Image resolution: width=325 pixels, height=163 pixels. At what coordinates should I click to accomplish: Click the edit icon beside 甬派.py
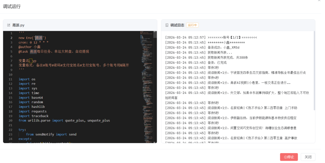[9, 25]
